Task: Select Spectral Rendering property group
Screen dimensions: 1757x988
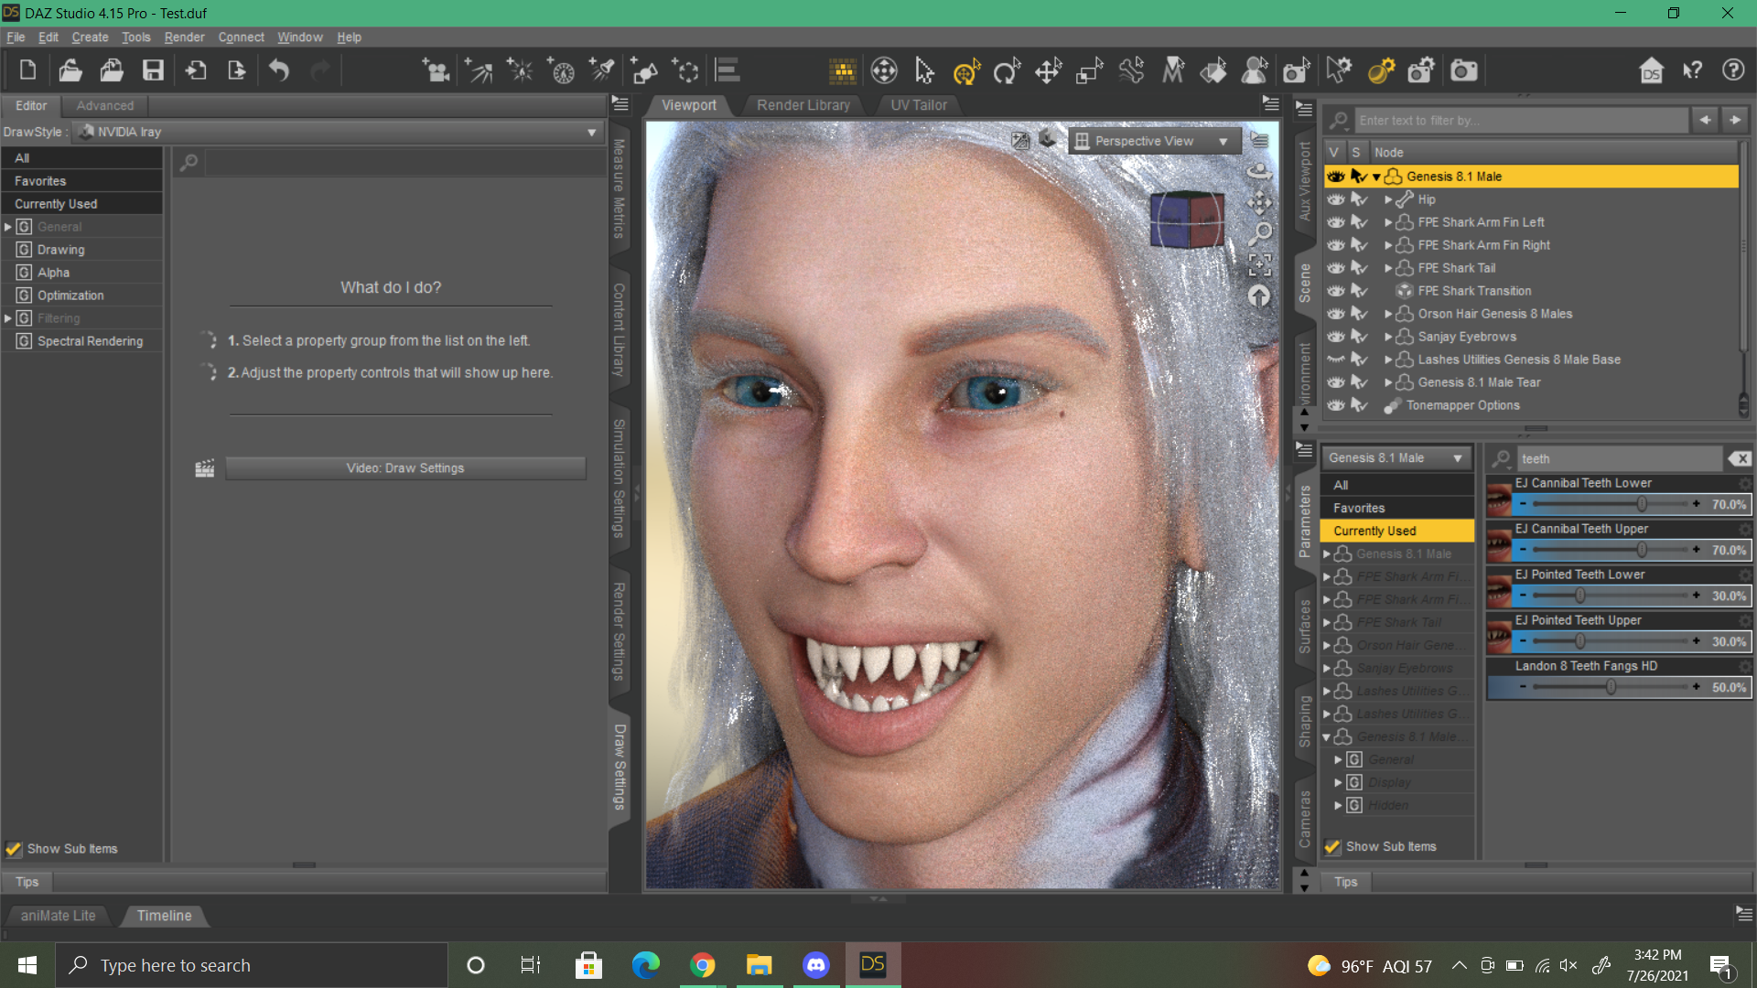Action: click(x=90, y=341)
